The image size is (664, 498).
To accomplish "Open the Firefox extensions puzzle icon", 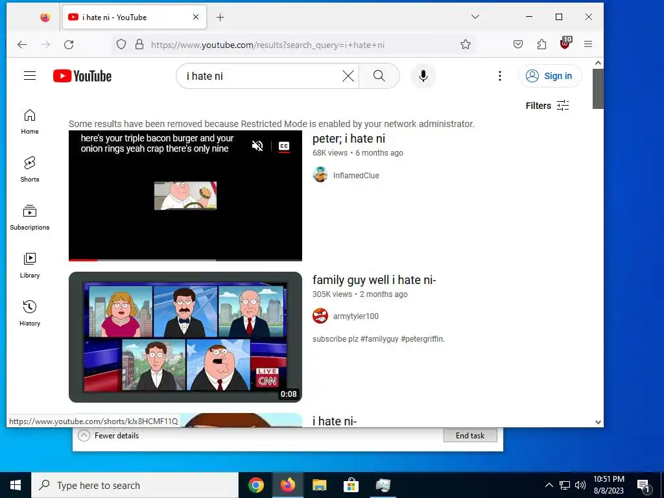I will [x=541, y=44].
